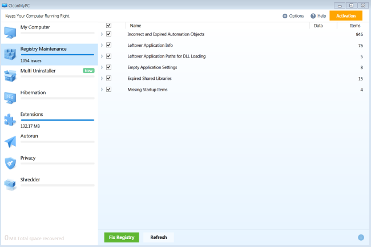The image size is (371, 247).
Task: Open Help text link
Action: pyautogui.click(x=321, y=16)
